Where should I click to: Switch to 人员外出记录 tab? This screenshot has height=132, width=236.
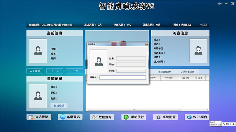tap(187, 72)
